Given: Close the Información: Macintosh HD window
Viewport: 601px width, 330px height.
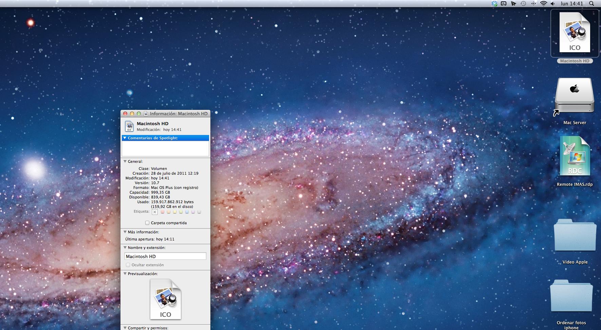Looking at the screenshot, I should 125,114.
